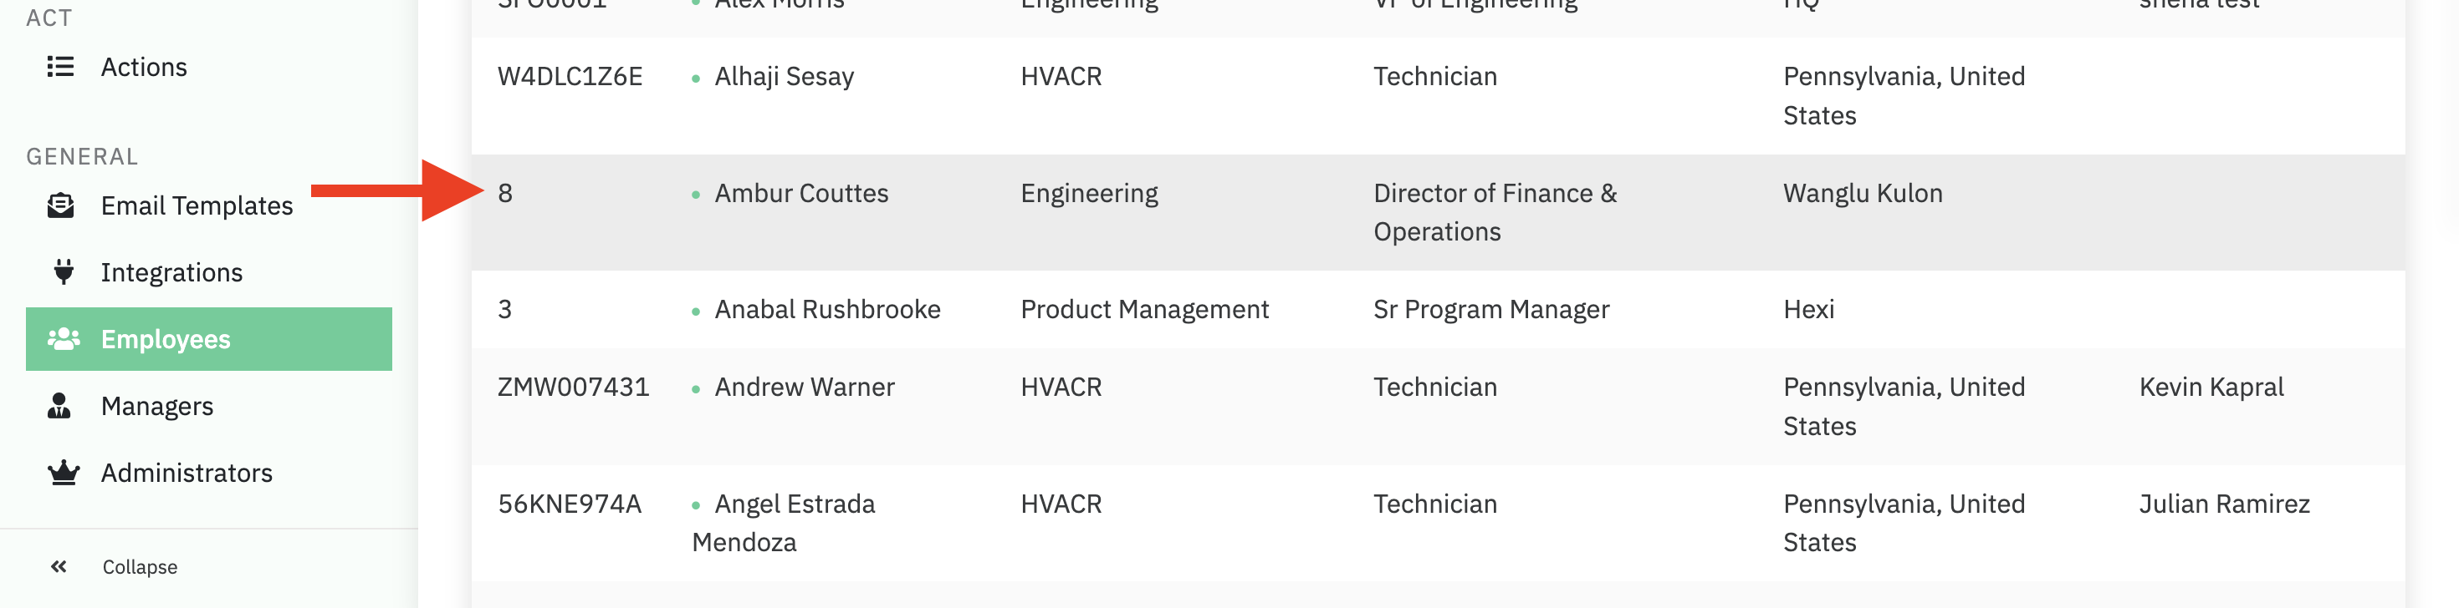Open employee Anabal Rushbrooke

(x=826, y=309)
